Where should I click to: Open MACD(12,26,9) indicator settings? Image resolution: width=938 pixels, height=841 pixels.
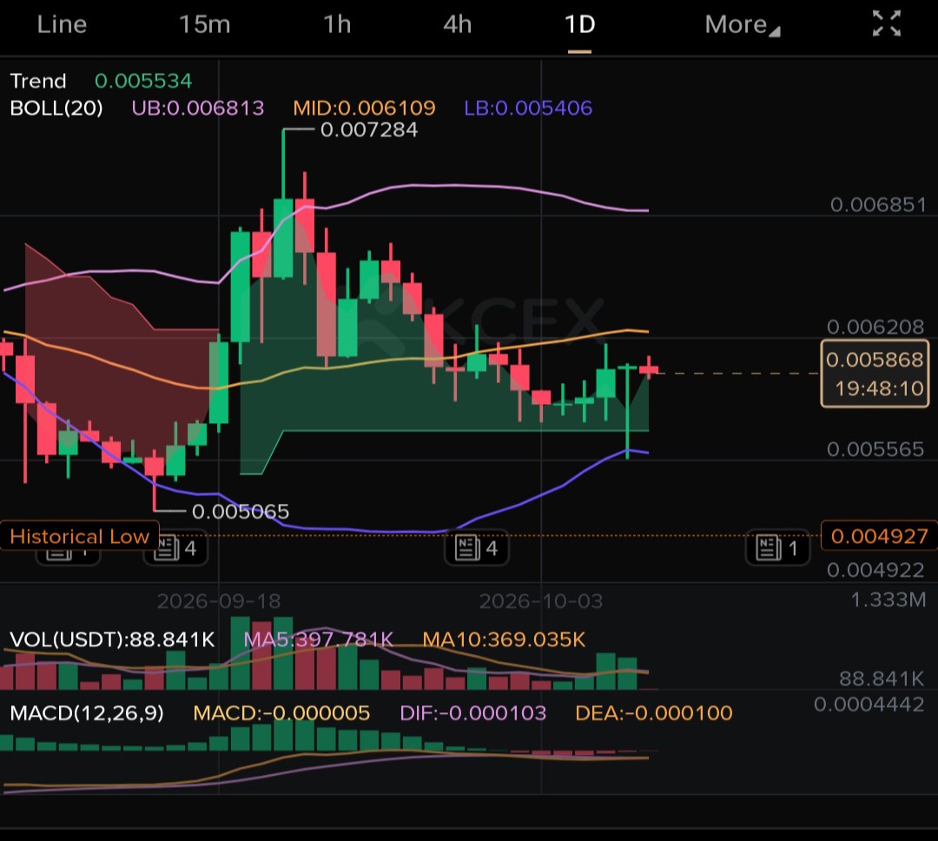click(87, 713)
